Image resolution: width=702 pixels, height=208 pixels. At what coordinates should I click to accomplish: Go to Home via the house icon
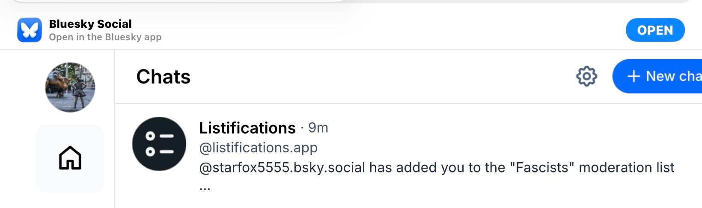tap(70, 158)
